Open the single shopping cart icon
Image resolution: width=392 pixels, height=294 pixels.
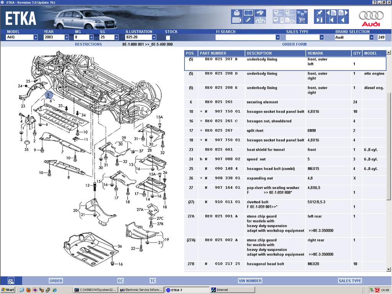tap(302, 20)
